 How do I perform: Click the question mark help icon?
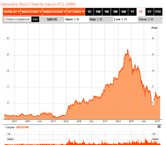coord(5,19)
